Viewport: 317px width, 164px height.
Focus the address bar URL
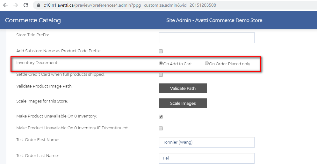coord(130,5)
